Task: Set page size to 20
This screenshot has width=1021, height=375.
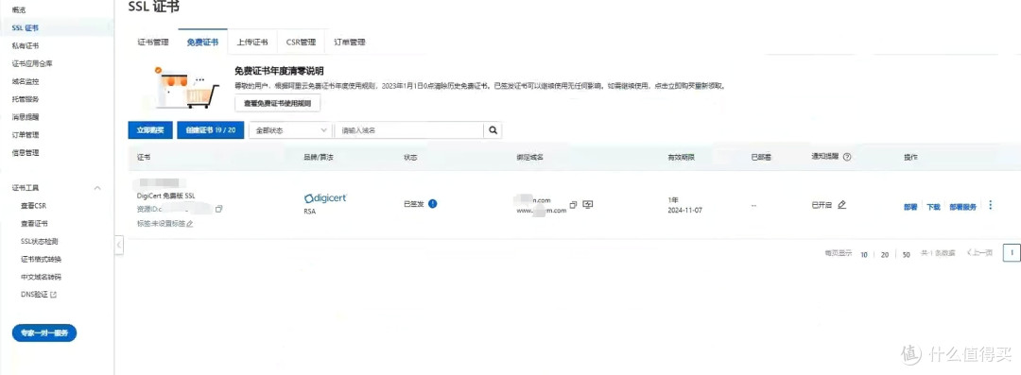Action: click(x=884, y=254)
